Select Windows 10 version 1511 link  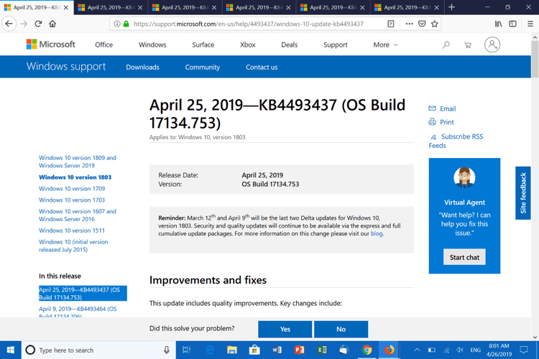coord(72,230)
